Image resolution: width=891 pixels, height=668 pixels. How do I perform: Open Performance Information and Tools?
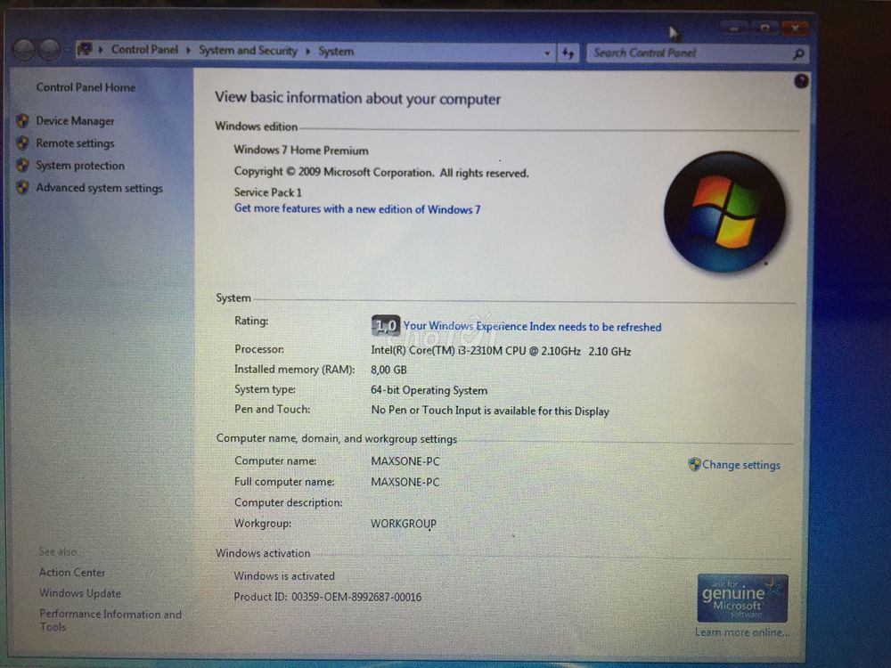pyautogui.click(x=110, y=620)
